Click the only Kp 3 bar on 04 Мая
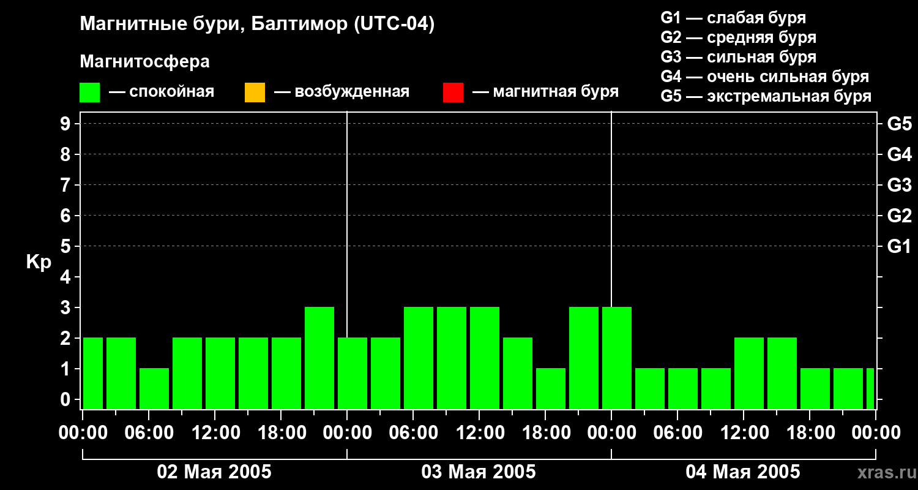The image size is (918, 490). tap(617, 358)
